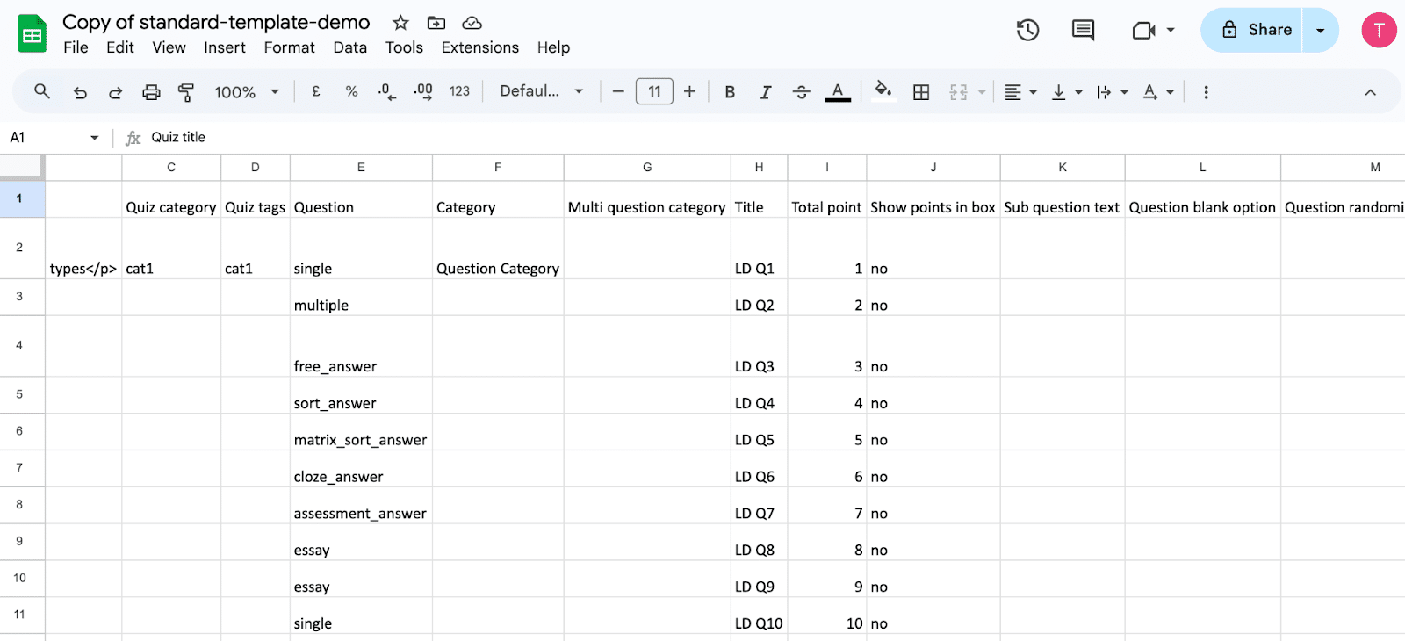Viewport: 1405px width, 641px height.
Task: Toggle bold formatting
Action: tap(730, 92)
